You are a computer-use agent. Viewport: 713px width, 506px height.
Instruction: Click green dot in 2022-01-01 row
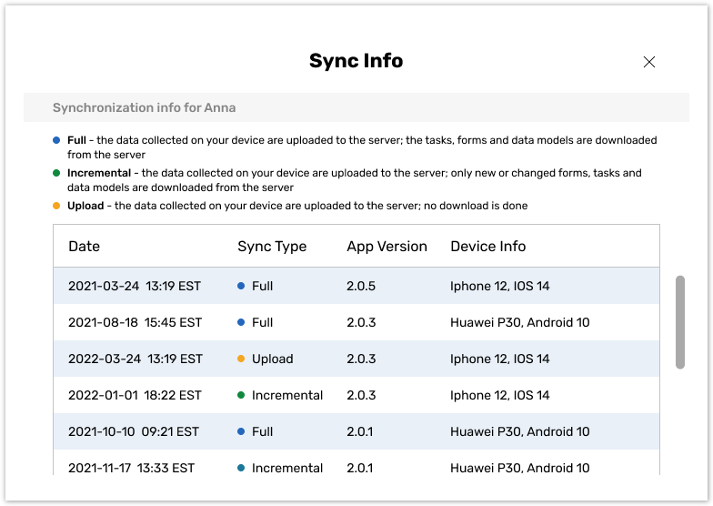241,395
